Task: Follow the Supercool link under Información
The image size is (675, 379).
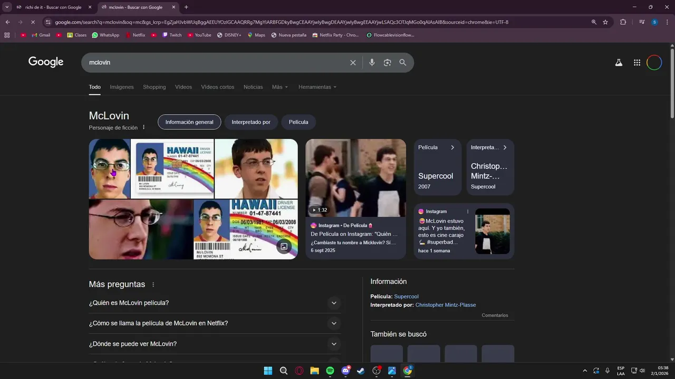Action: [406, 296]
